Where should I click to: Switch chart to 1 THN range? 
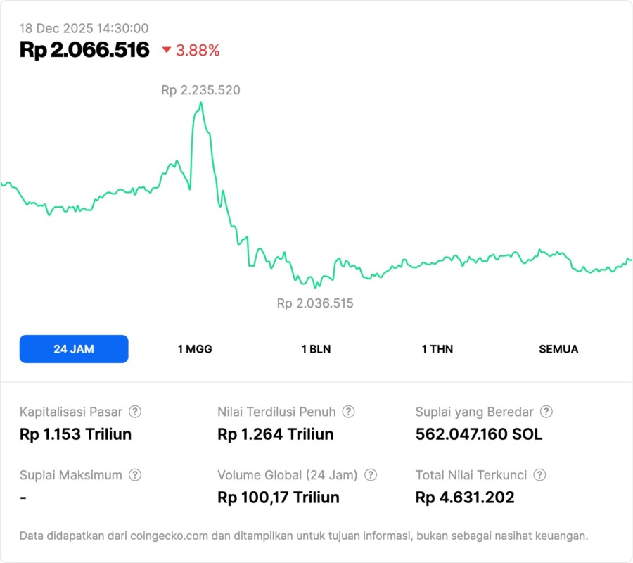tap(437, 349)
